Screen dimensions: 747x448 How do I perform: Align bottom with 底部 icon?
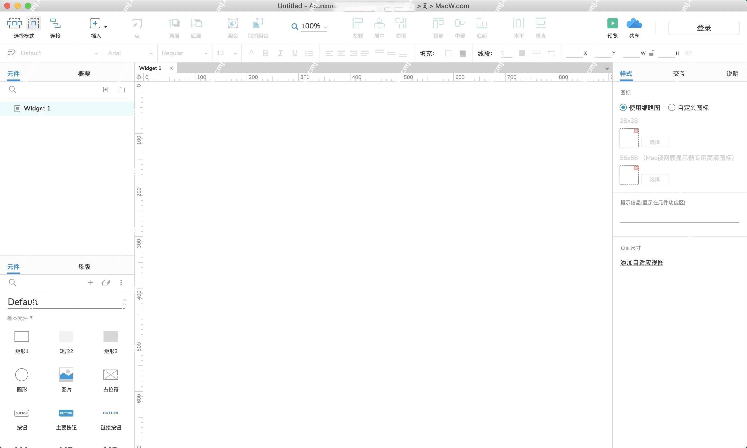482,23
